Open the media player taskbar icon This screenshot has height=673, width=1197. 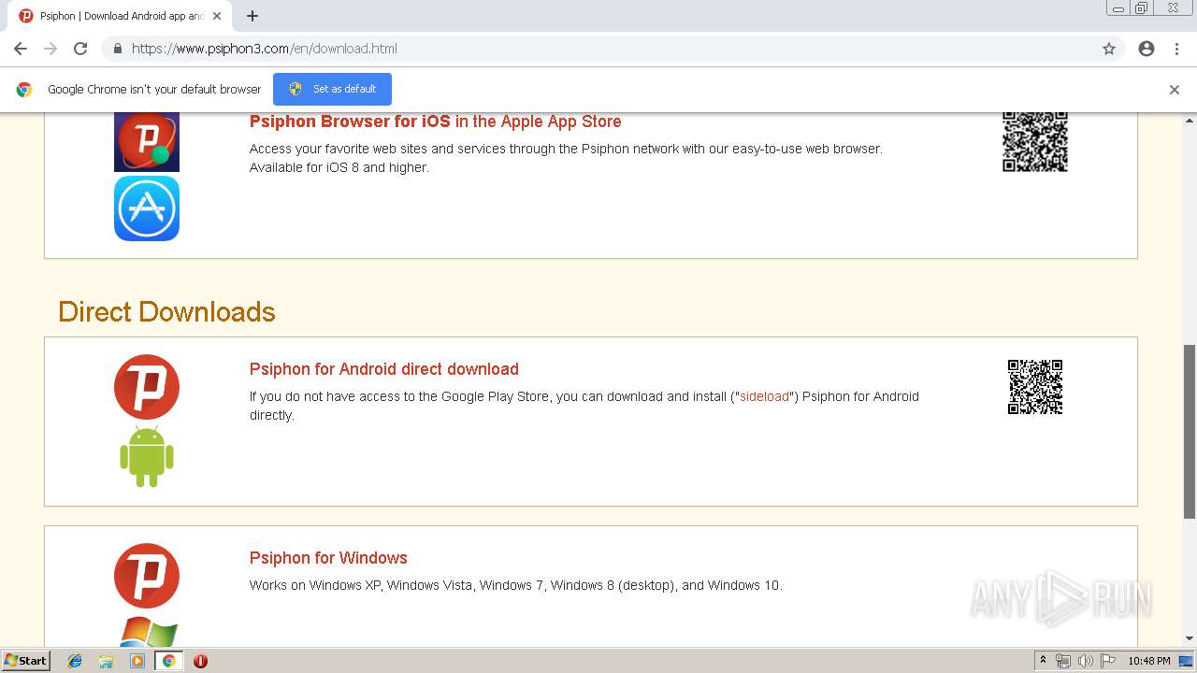point(137,661)
